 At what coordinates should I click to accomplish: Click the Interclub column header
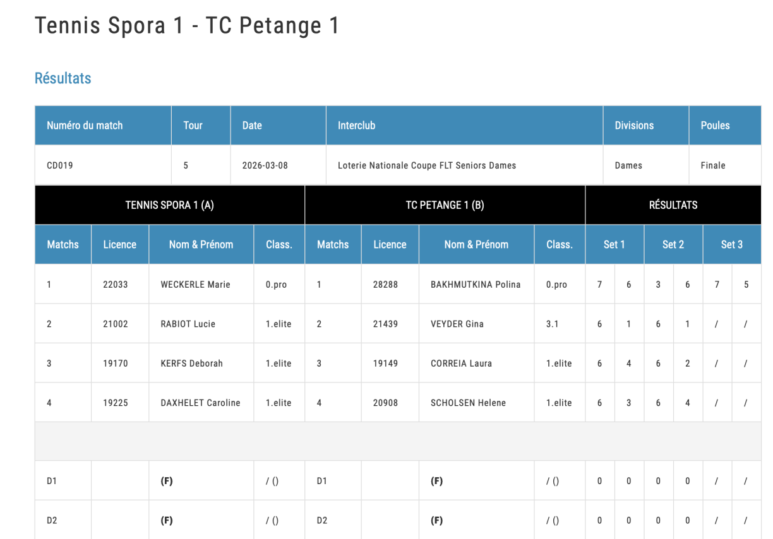[356, 126]
